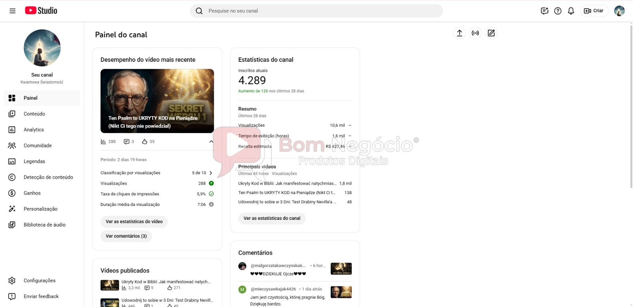The width and height of the screenshot is (633, 307).
Task: Open the notifications bell
Action: tap(571, 11)
